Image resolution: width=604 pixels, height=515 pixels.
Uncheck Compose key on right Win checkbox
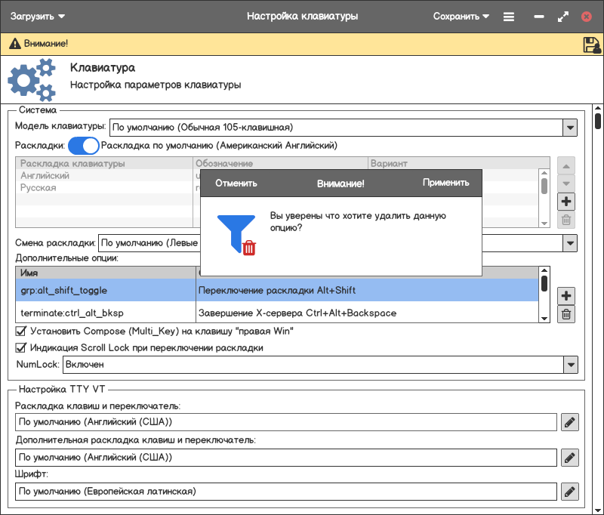(x=21, y=331)
